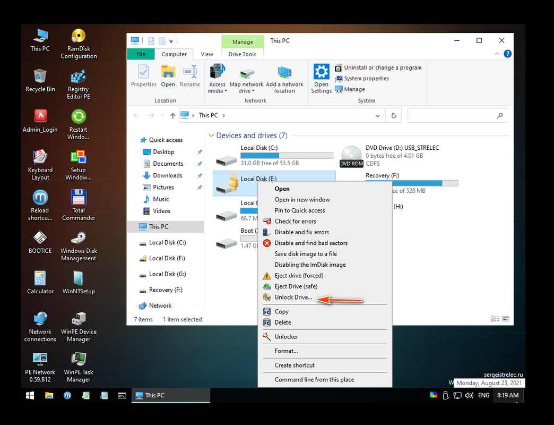Image resolution: width=554 pixels, height=425 pixels.
Task: Click the This PC breadcrumb chevron
Action: 223,115
